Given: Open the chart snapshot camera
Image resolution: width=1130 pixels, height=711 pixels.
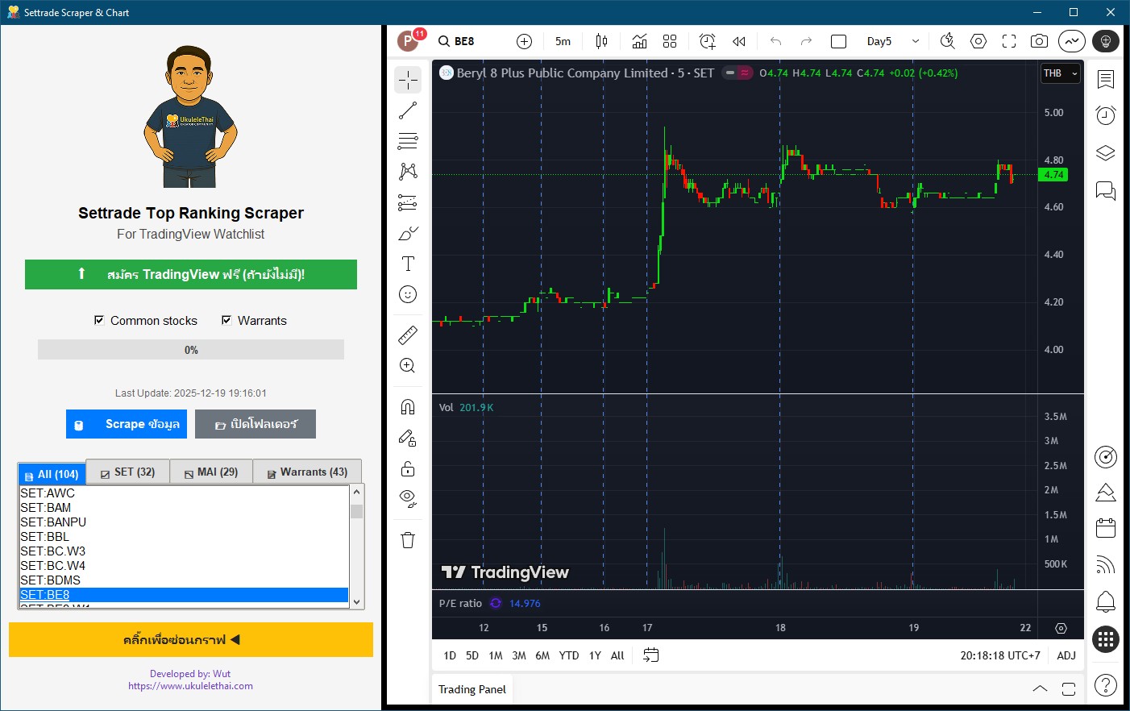Looking at the screenshot, I should click(x=1039, y=40).
